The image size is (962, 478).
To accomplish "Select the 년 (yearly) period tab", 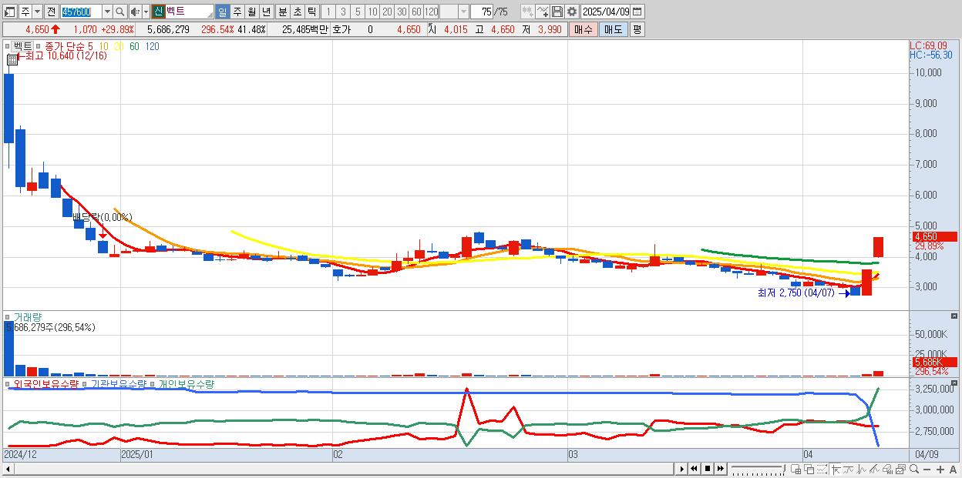I will coord(266,12).
